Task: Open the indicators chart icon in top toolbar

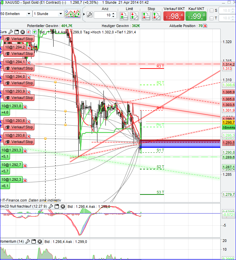Action: coord(73,14)
